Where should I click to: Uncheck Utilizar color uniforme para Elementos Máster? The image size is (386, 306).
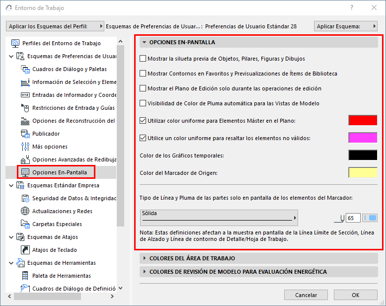[x=143, y=121]
